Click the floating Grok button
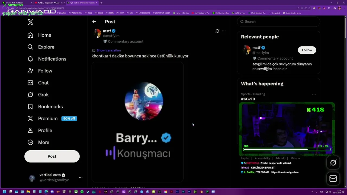 coord(333,162)
